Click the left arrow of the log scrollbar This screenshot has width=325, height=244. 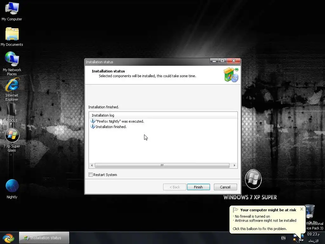[x=92, y=165]
